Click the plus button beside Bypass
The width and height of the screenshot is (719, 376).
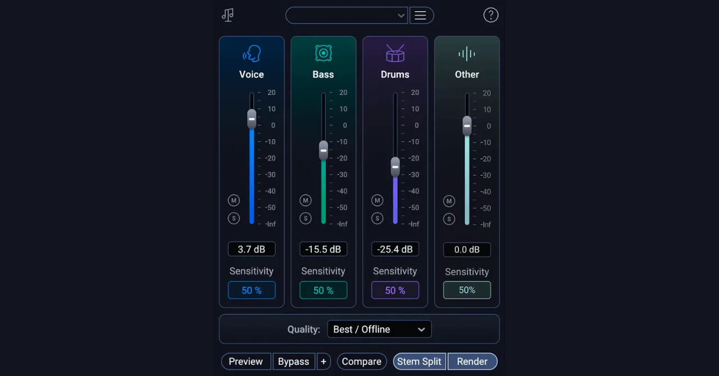(324, 361)
